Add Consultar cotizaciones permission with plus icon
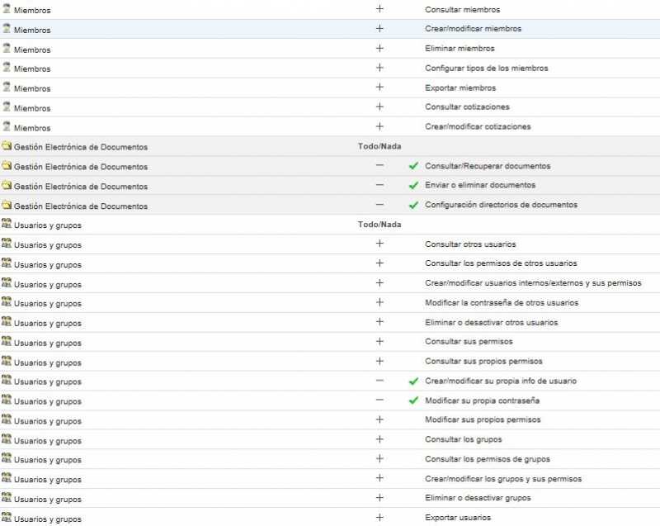This screenshot has height=526, width=660. (379, 107)
